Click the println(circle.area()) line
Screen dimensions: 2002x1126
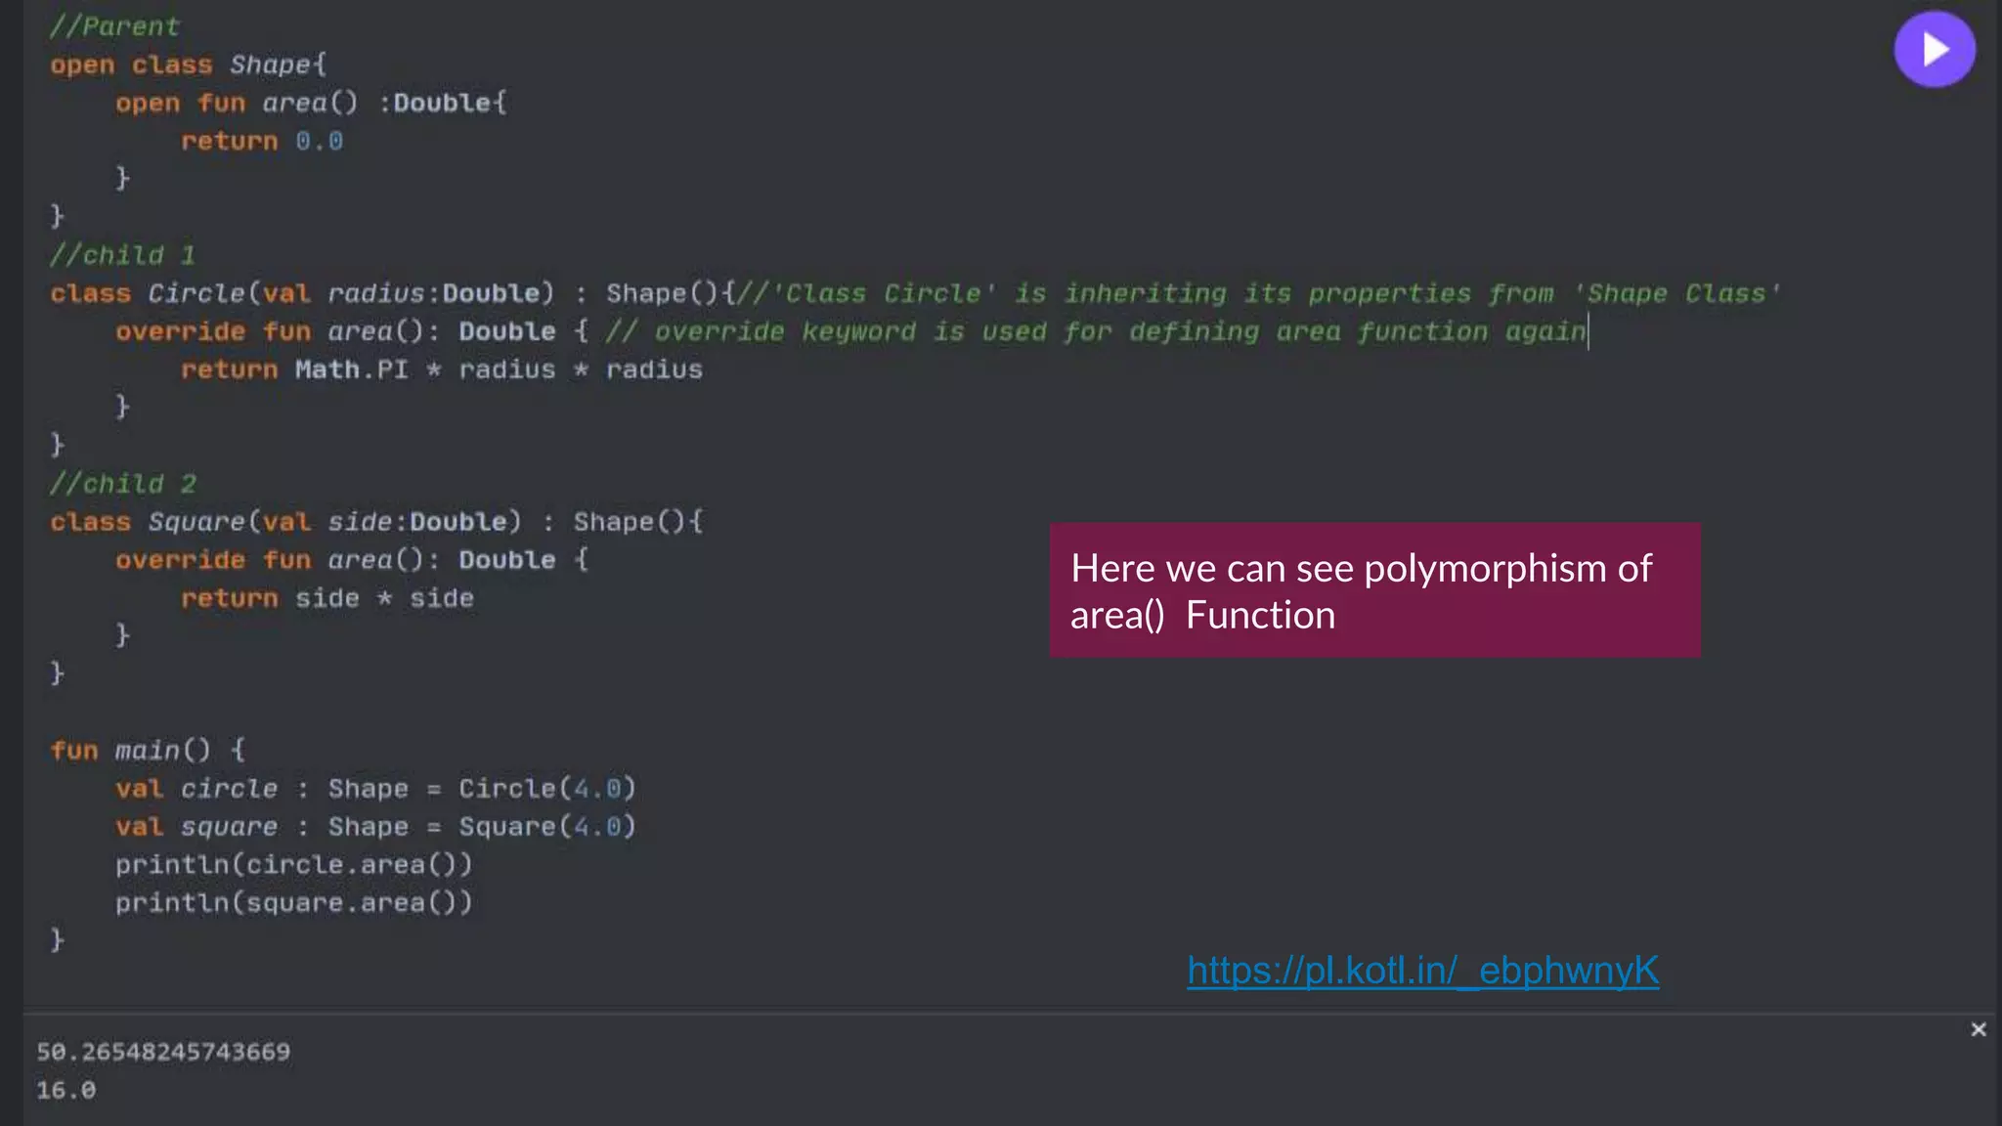(293, 865)
